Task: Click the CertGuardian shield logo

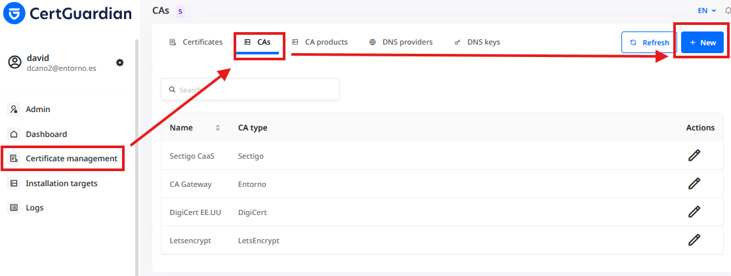Action: [x=14, y=12]
